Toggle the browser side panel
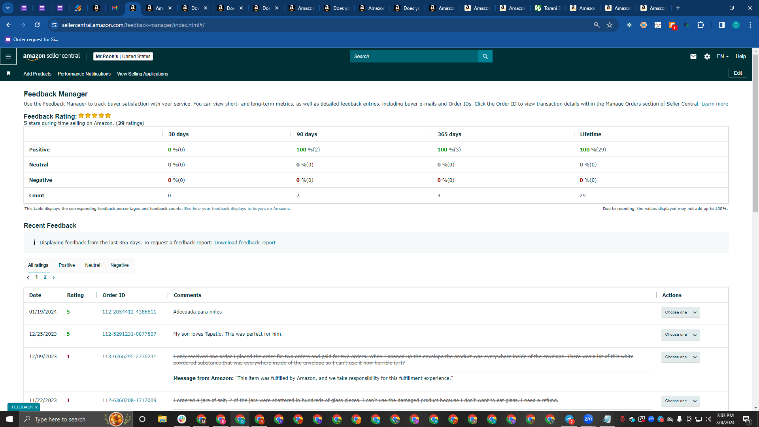This screenshot has width=759, height=427. 721,25
